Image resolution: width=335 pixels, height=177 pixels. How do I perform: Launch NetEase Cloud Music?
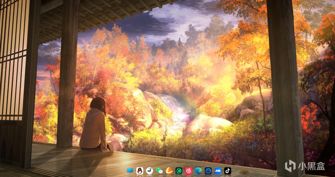coord(188,171)
